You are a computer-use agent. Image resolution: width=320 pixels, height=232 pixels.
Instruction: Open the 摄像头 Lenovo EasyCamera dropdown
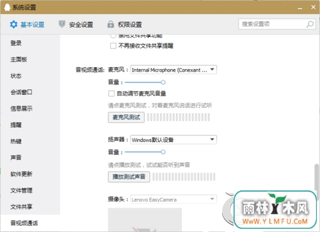click(x=173, y=199)
